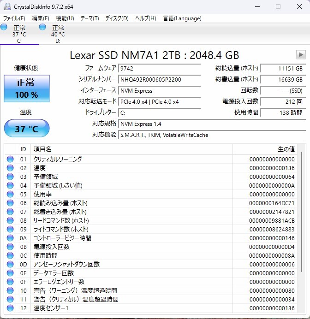Open the 機能(U) menu

coord(65,18)
